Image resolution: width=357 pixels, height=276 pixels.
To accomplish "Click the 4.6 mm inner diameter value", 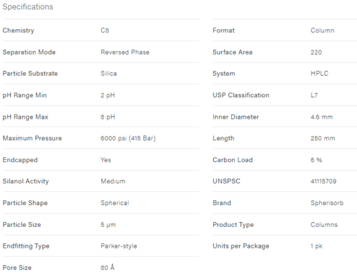I will click(x=322, y=117).
